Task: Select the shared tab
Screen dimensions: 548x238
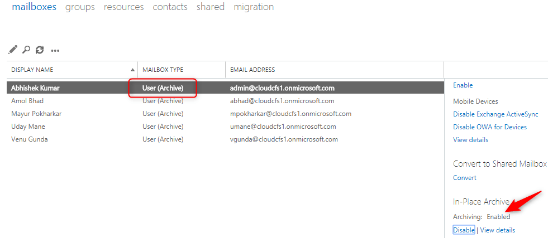Action: (x=211, y=7)
